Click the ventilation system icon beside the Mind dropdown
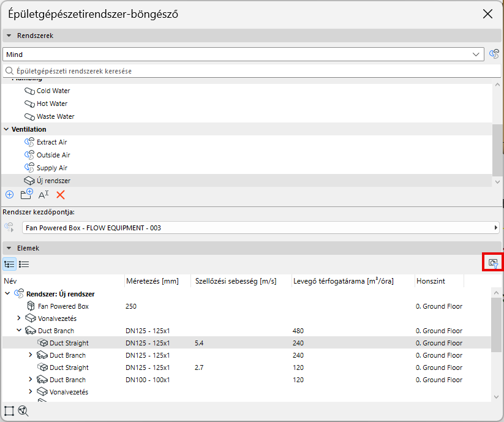The height and width of the screenshot is (422, 504). tap(494, 54)
